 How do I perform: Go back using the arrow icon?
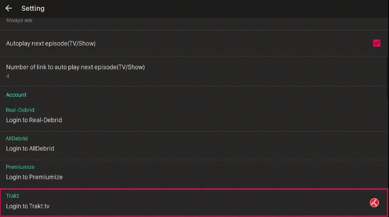pyautogui.click(x=9, y=9)
